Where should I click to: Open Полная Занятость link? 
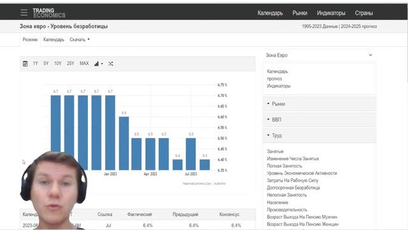[284, 166]
